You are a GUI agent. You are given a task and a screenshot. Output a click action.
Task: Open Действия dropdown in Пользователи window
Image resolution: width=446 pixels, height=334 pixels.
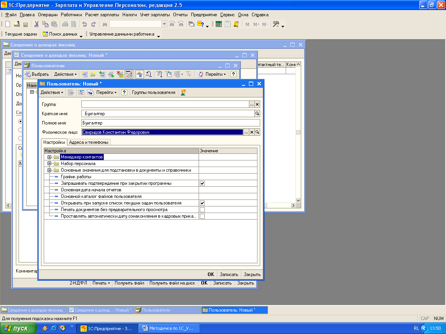click(x=65, y=74)
